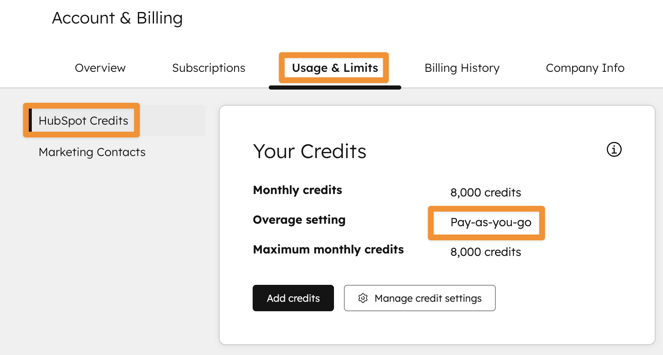Viewport: 663px width, 355px height.
Task: Click the gear icon on Manage credit settings
Action: [363, 298]
